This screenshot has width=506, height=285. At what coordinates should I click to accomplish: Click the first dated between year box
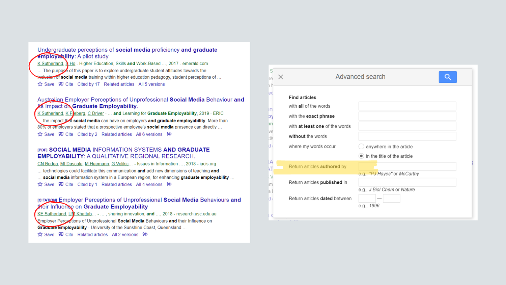coord(367,198)
